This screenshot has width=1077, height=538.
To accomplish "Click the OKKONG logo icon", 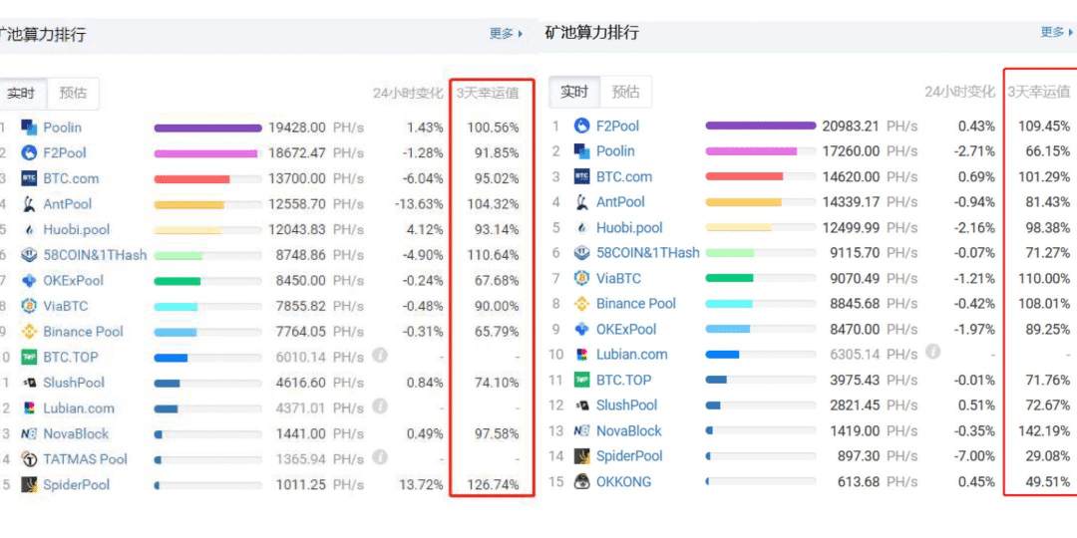I will click(581, 482).
